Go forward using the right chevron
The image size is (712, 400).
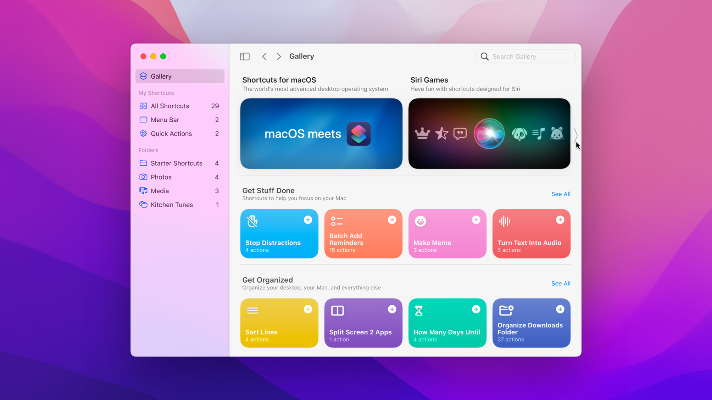pyautogui.click(x=279, y=57)
